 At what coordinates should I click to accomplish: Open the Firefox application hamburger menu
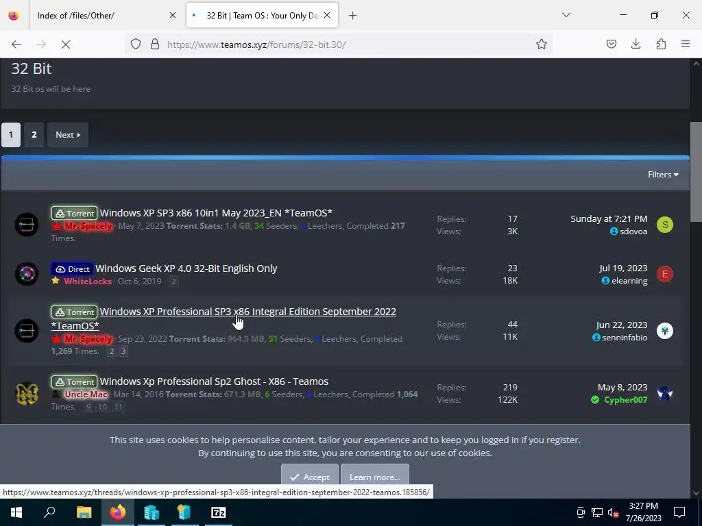[686, 44]
